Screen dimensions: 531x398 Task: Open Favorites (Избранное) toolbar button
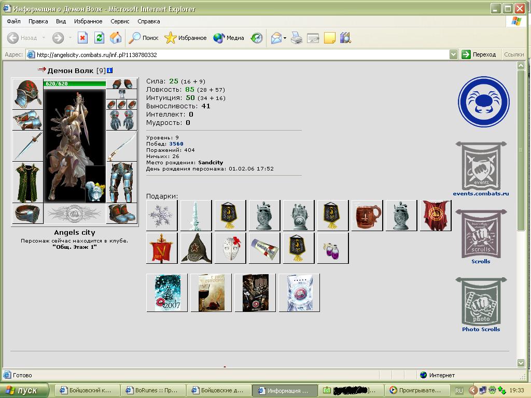tap(186, 37)
